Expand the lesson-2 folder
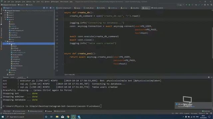 point(5,15)
